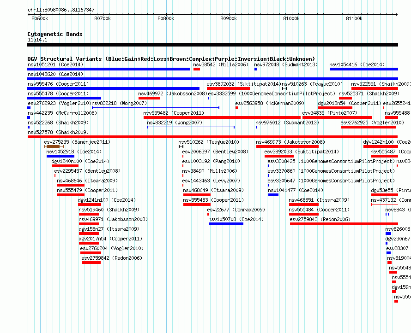The height and width of the screenshot is (333, 411).
Task: Open nsv1050708 (Coe2014) variant
Action: tap(236, 219)
